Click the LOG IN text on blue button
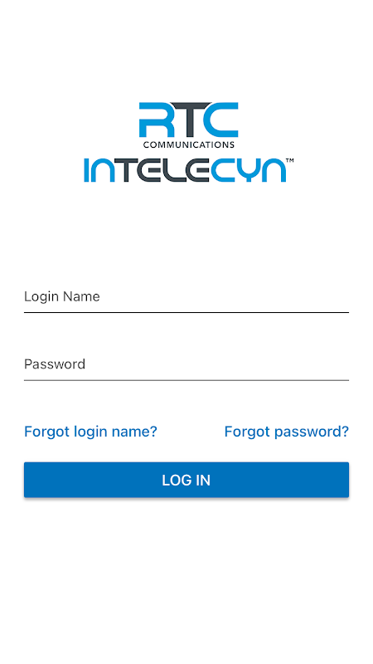The width and height of the screenshot is (373, 664). click(x=186, y=481)
